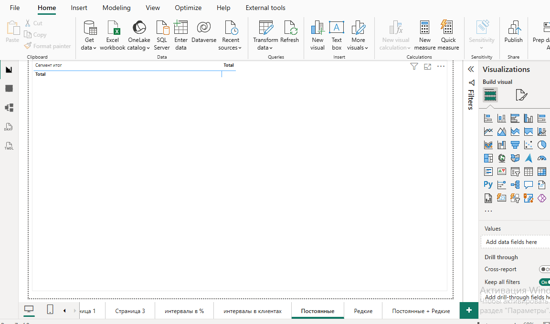This screenshot has width=550, height=324.
Task: Switch to mobile layout view
Action: click(x=50, y=310)
